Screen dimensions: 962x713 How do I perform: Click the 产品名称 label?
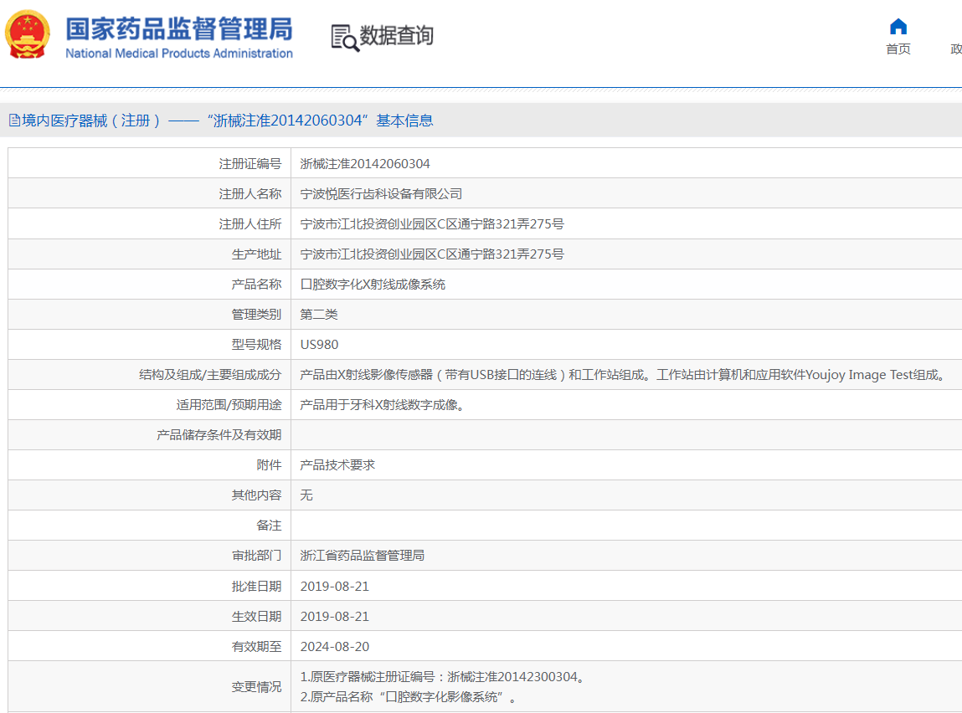pyautogui.click(x=256, y=285)
